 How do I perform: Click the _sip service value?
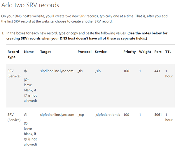[98, 71]
